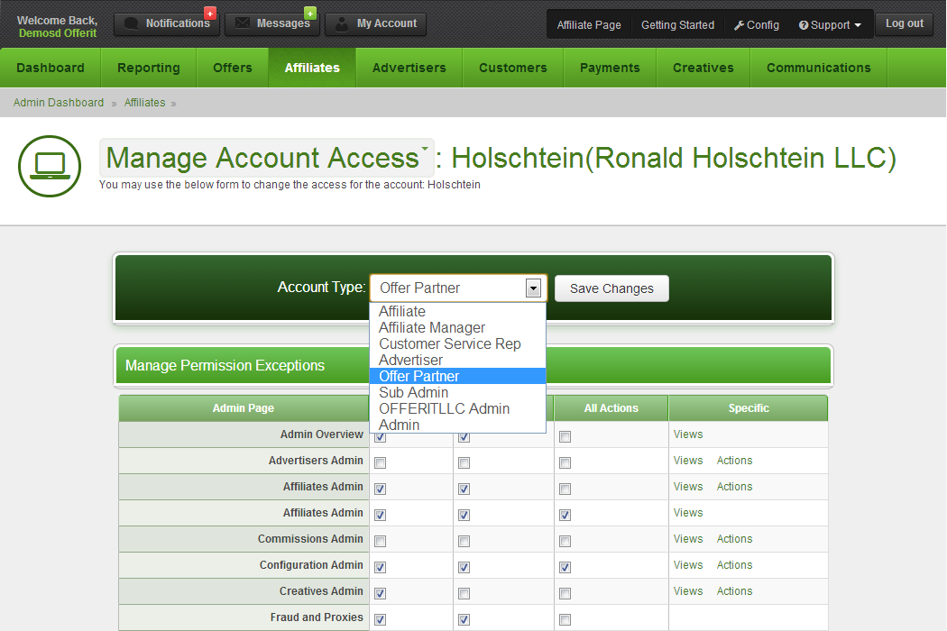Image resolution: width=947 pixels, height=631 pixels.
Task: Click the red plus badge on Notifications
Action: (210, 13)
